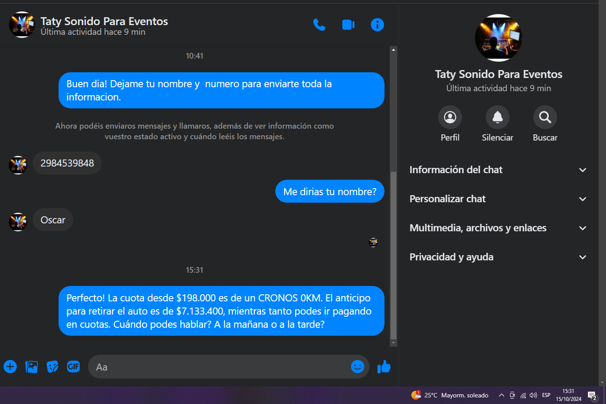Image resolution: width=606 pixels, height=404 pixels.
Task: Send a thumbs-up like
Action: click(384, 367)
